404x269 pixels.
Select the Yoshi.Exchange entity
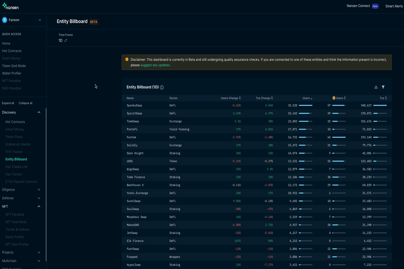coord(137,193)
